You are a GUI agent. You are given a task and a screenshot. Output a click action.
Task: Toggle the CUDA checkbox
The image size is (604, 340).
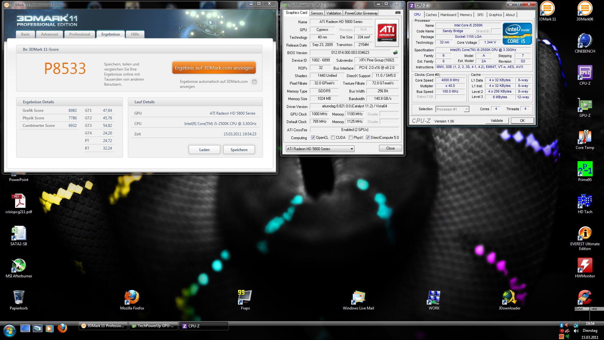pyautogui.click(x=333, y=138)
